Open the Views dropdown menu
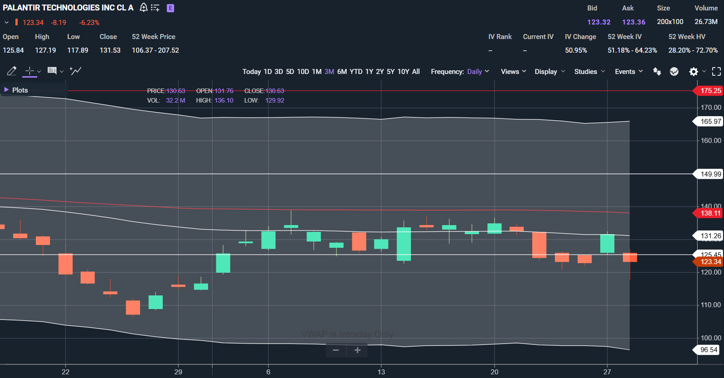Image resolution: width=724 pixels, height=378 pixels. pyautogui.click(x=514, y=72)
